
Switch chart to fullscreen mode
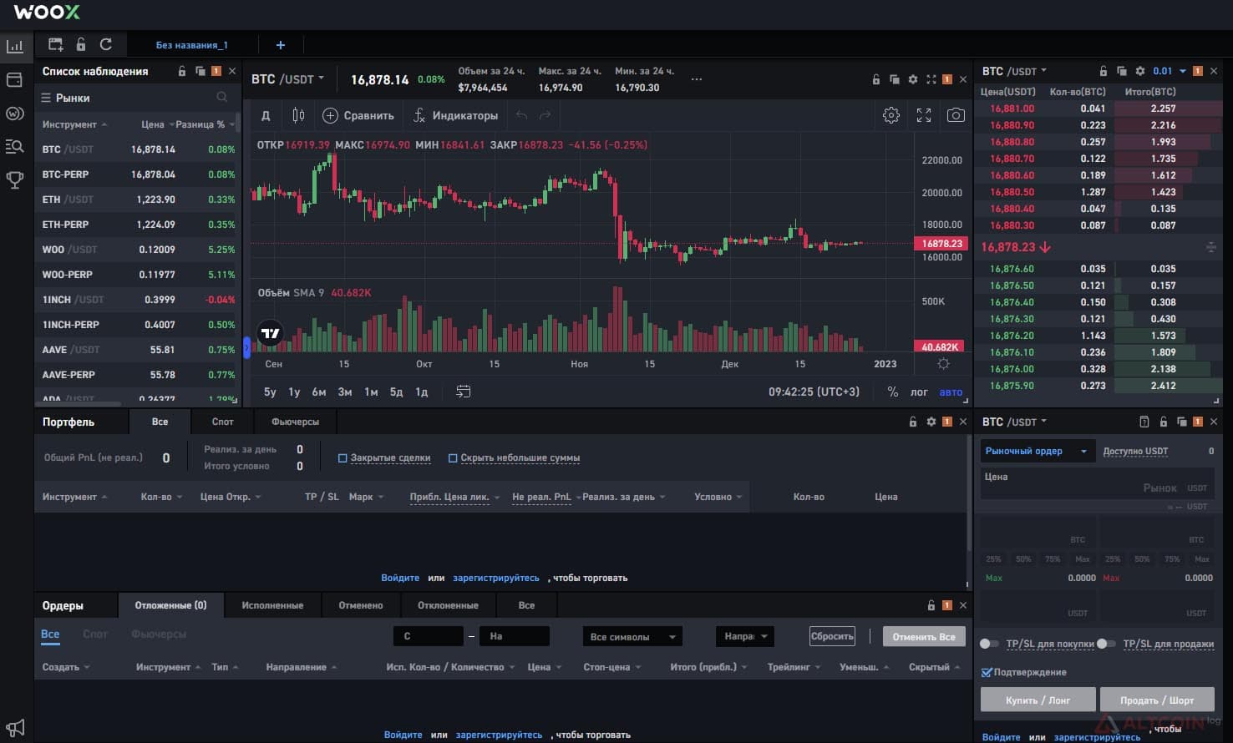pyautogui.click(x=924, y=115)
